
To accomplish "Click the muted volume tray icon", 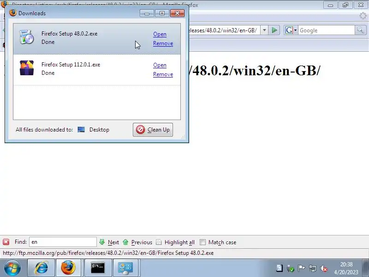I will point(324,268).
